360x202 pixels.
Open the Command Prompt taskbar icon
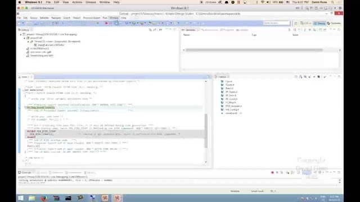point(68,198)
